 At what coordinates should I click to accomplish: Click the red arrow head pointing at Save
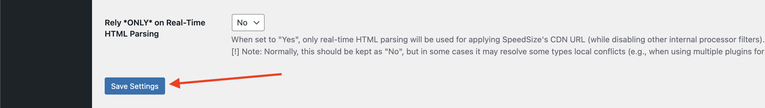coord(175,83)
